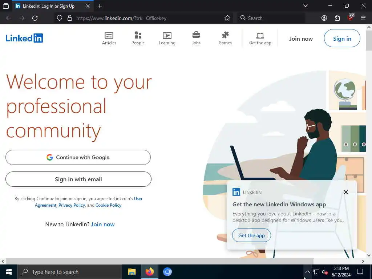
Task: Open Firefox View icon in tab bar
Action: point(6,6)
